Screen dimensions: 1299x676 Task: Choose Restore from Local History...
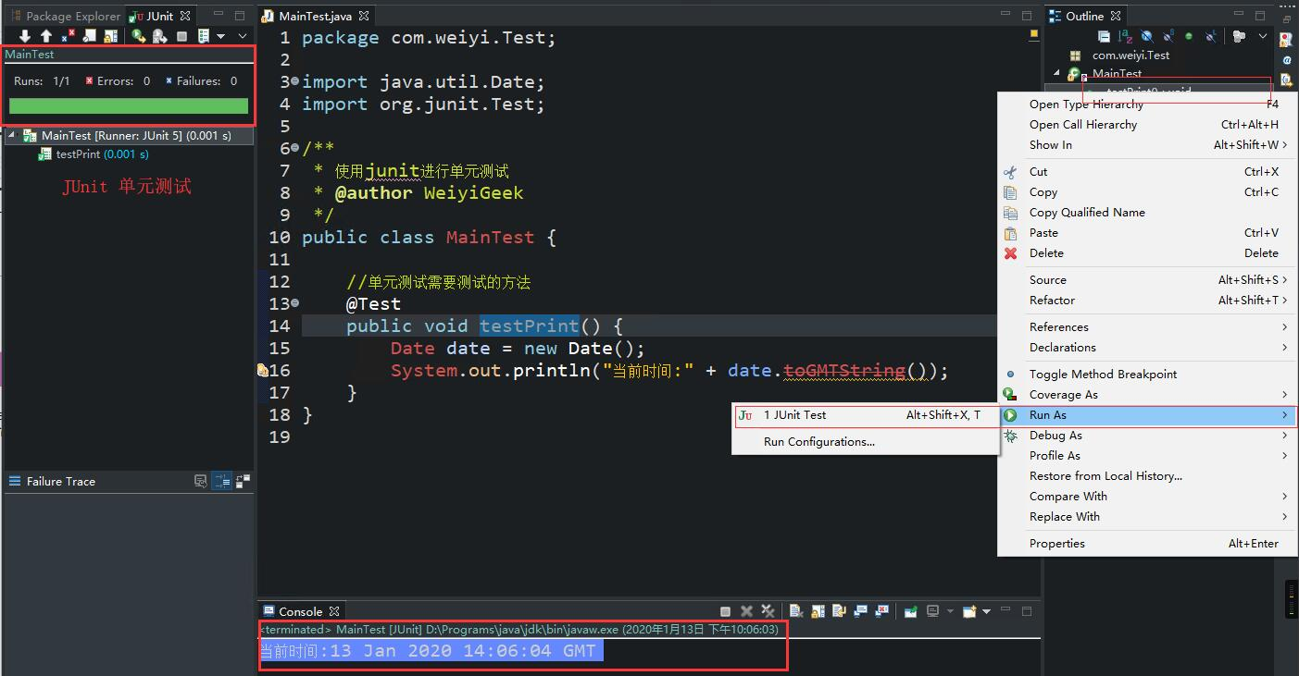[1146, 476]
